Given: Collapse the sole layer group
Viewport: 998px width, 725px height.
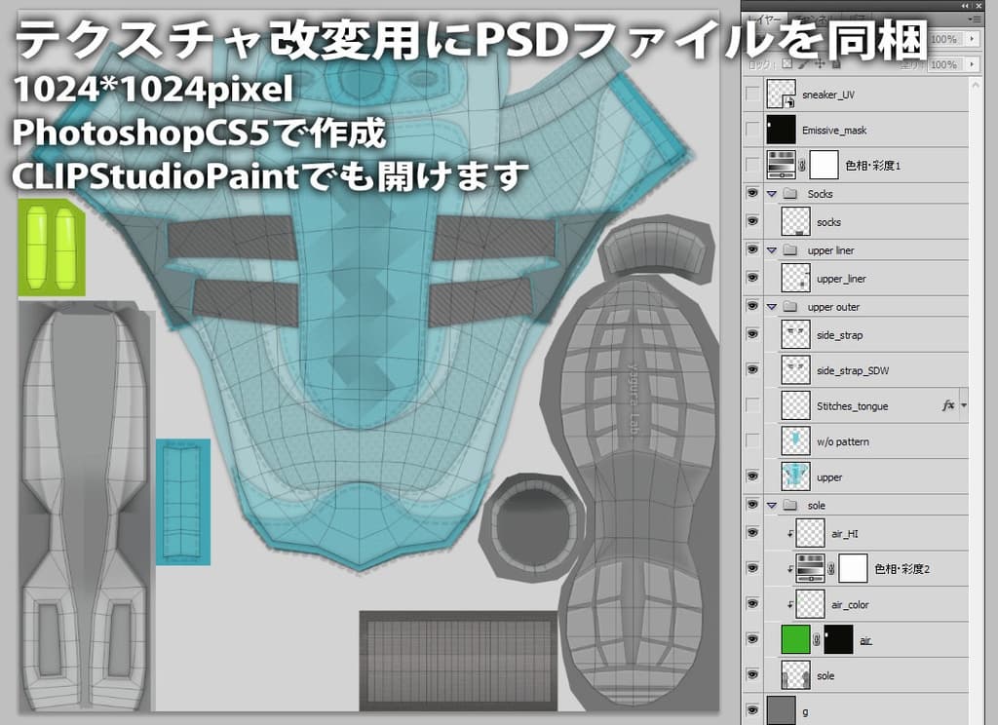Looking at the screenshot, I should coord(771,506).
